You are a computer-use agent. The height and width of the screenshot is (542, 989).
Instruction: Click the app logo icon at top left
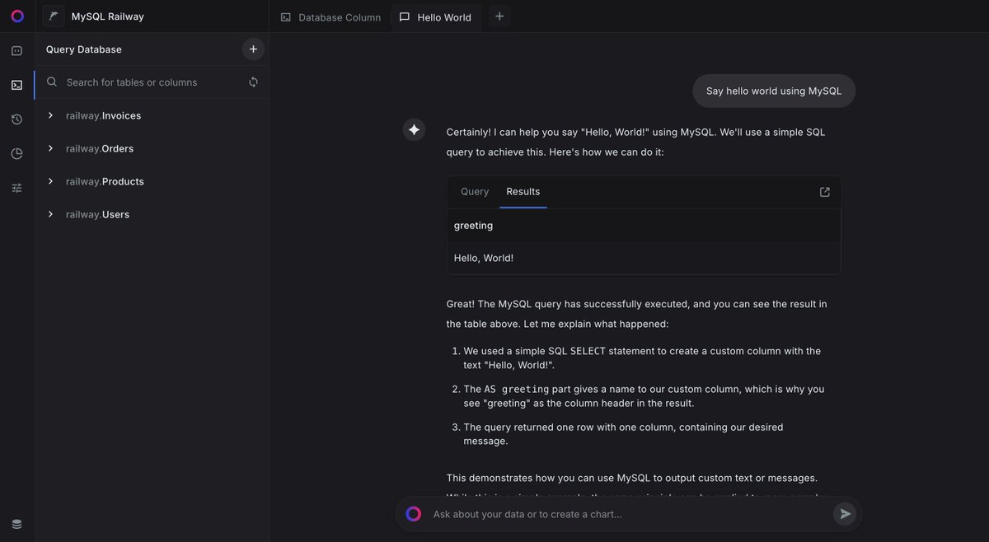click(17, 16)
